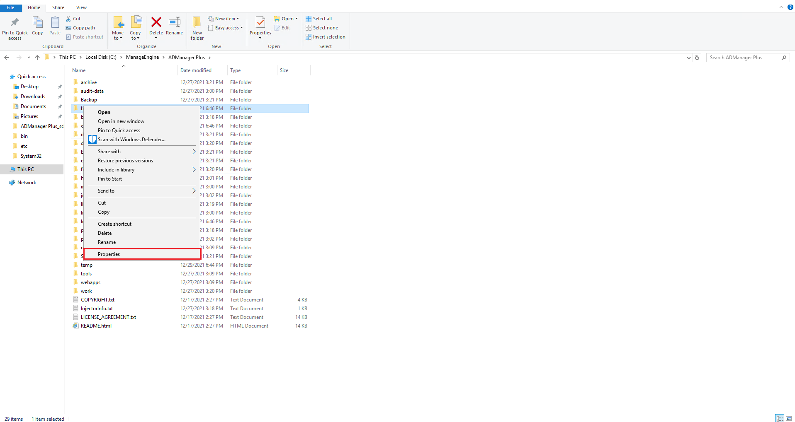795x422 pixels.
Task: Click the Copy ribbon icon
Action: click(x=37, y=26)
